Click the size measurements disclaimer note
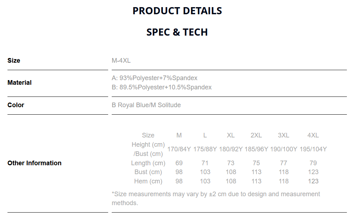Screen dimensions: 354x219 [x=216, y=198]
